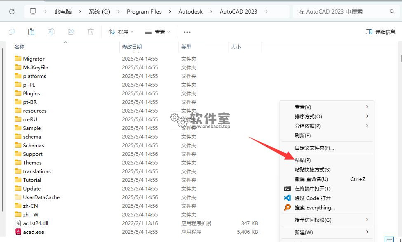Expand chevron after Program Files breadcrumb
402x242 pixels.
[x=170, y=12]
